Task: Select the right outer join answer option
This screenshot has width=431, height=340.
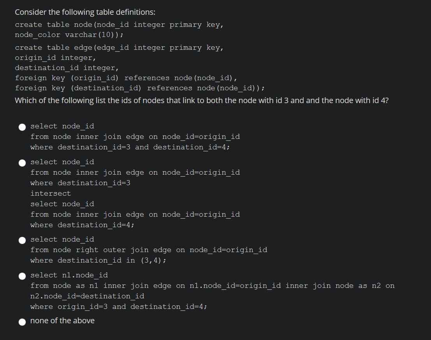Action: point(22,240)
